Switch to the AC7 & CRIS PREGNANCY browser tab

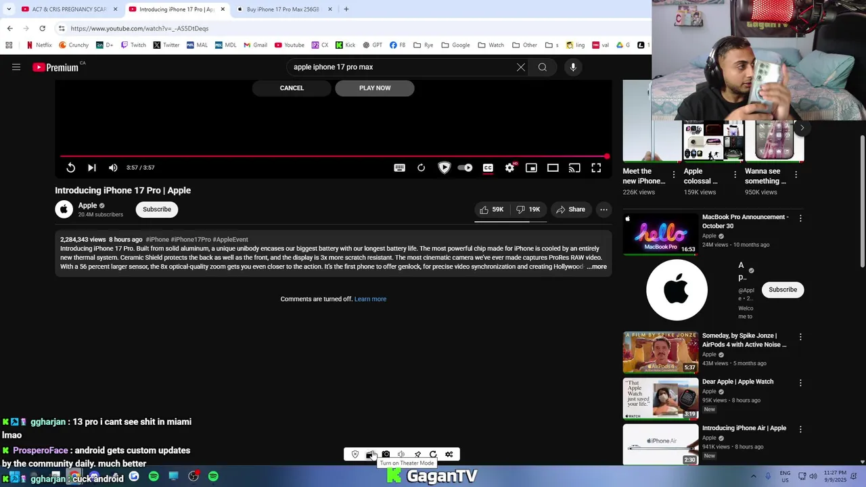tap(69, 9)
